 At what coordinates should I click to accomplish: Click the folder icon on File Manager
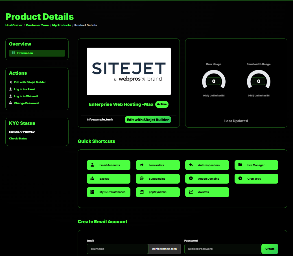click(240, 165)
